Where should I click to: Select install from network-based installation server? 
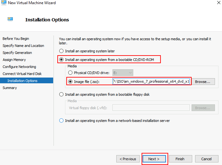[62, 121]
